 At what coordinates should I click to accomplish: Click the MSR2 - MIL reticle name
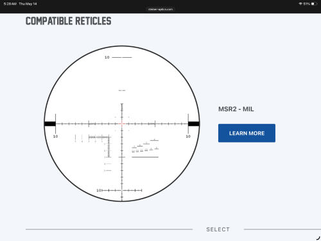(x=236, y=109)
